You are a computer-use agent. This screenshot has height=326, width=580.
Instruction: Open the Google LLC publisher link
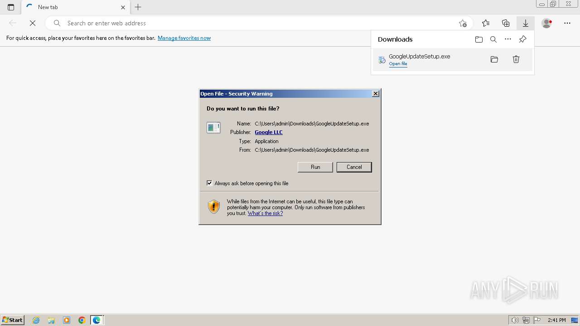point(269,132)
